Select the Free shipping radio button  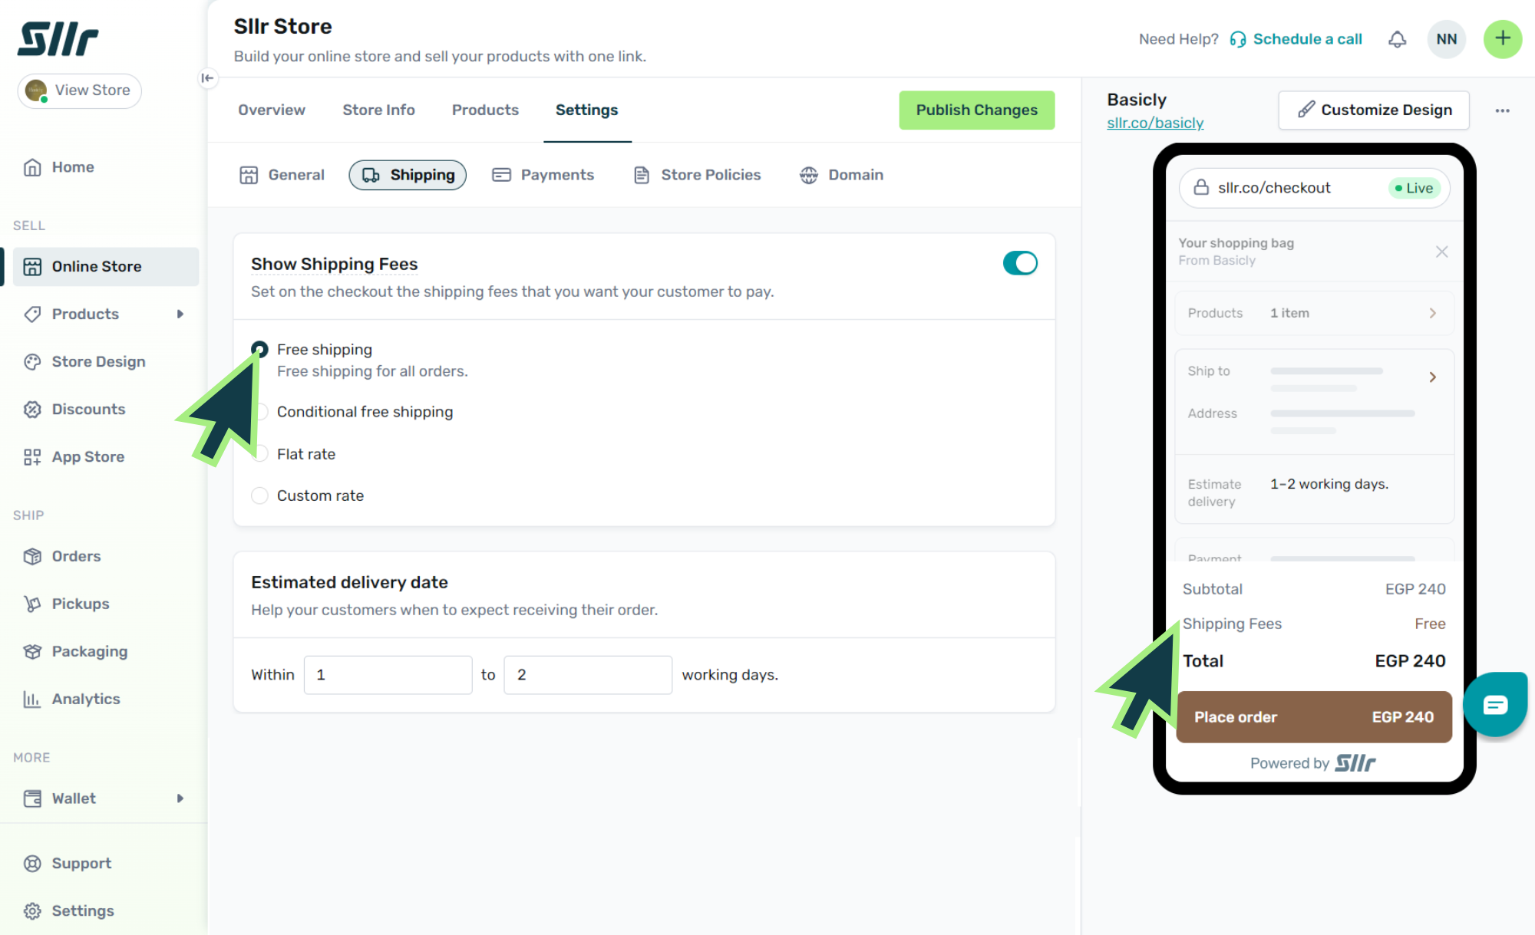tap(260, 350)
